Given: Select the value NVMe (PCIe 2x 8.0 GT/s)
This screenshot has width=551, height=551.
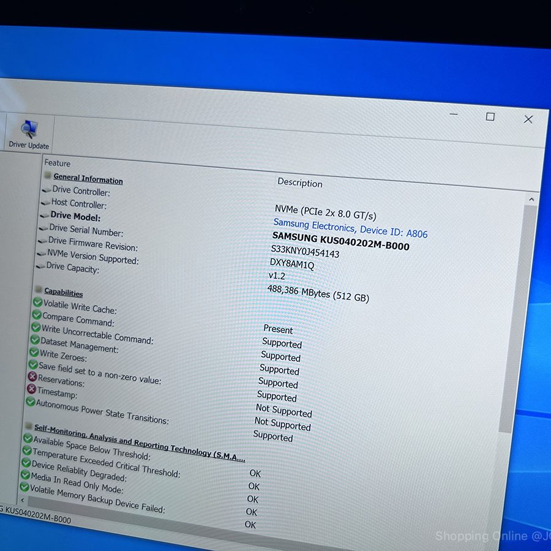Looking at the screenshot, I should [326, 212].
